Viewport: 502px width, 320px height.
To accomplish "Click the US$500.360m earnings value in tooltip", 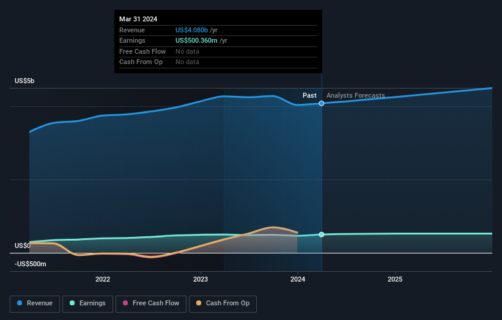I will [x=196, y=40].
